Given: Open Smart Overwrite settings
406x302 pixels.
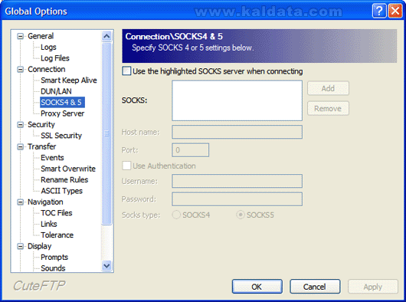Looking at the screenshot, I should tap(68, 169).
